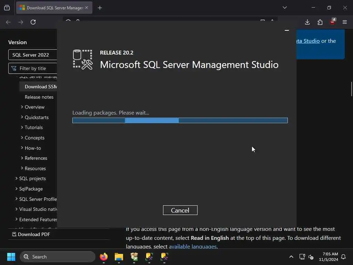
Task: Click the SSMS installer logo icon
Action: click(83, 60)
